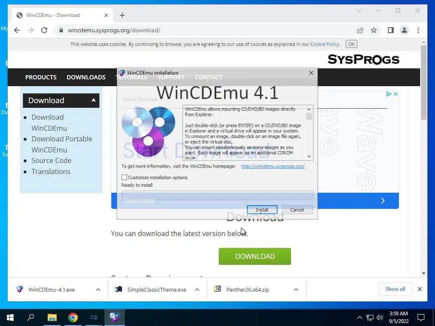Switch to the WinCDEmu installer taskbar icon
Image resolution: width=435 pixels, height=326 pixels.
pos(115,318)
